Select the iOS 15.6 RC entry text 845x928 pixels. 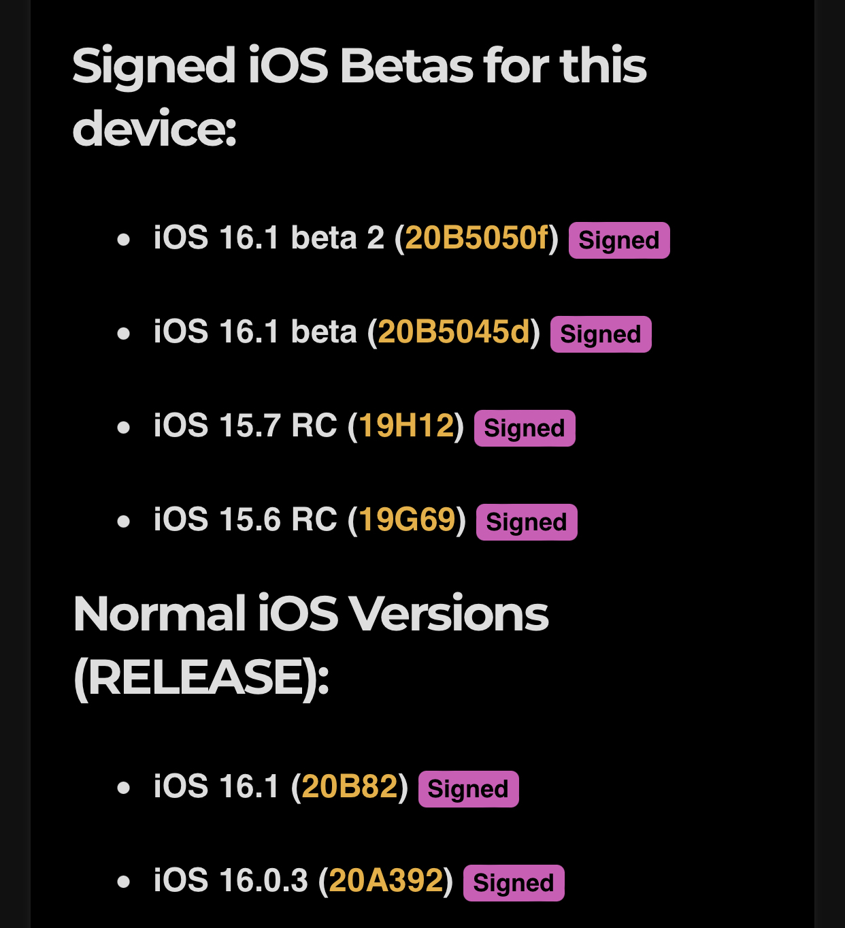[310, 520]
